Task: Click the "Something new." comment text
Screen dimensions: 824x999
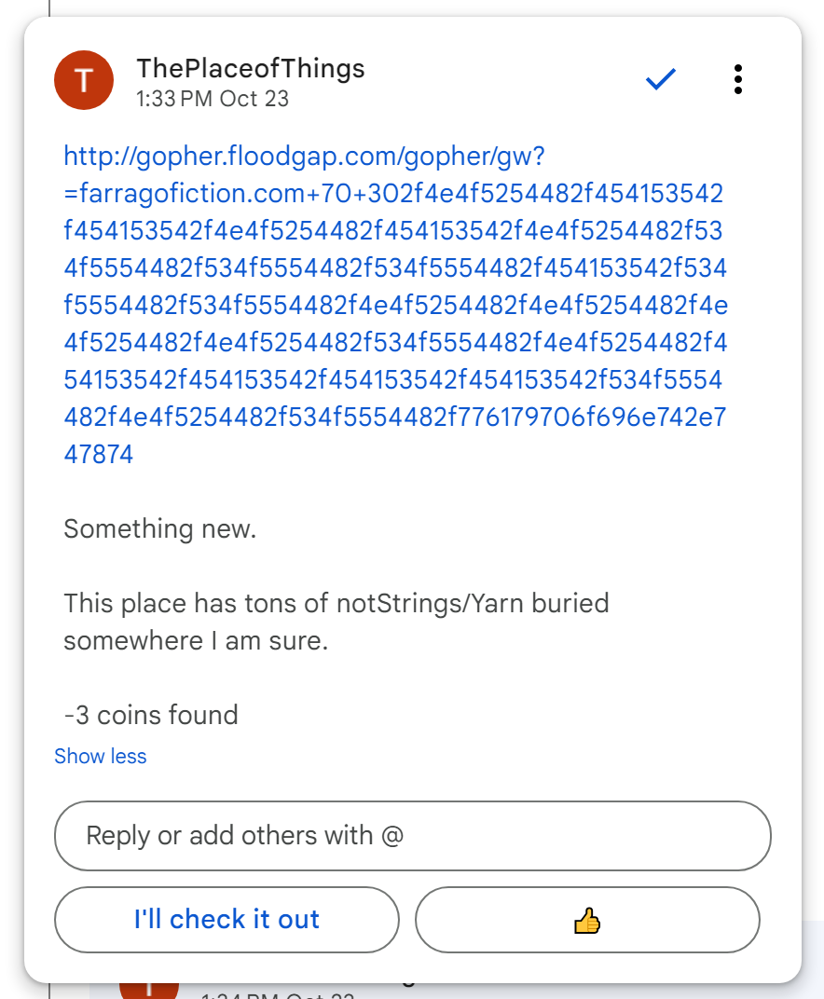Action: 159,529
